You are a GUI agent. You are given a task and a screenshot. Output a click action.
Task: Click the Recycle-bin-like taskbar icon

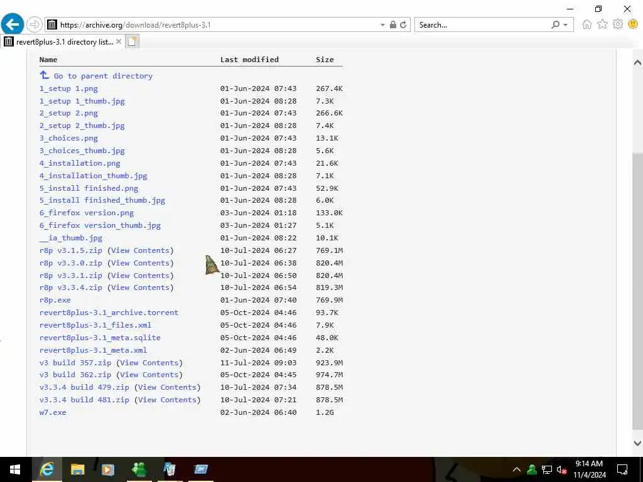[170, 469]
